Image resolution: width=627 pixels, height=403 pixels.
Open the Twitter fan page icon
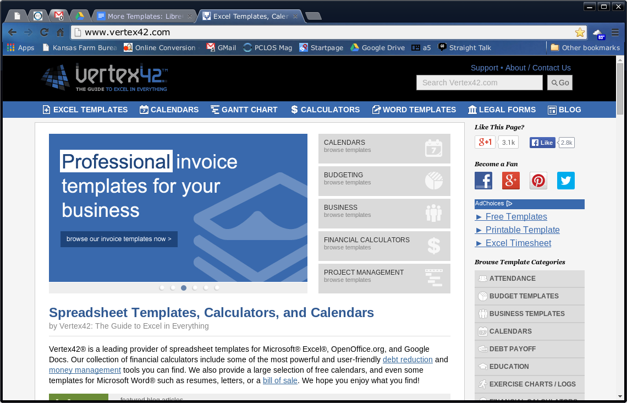click(566, 181)
